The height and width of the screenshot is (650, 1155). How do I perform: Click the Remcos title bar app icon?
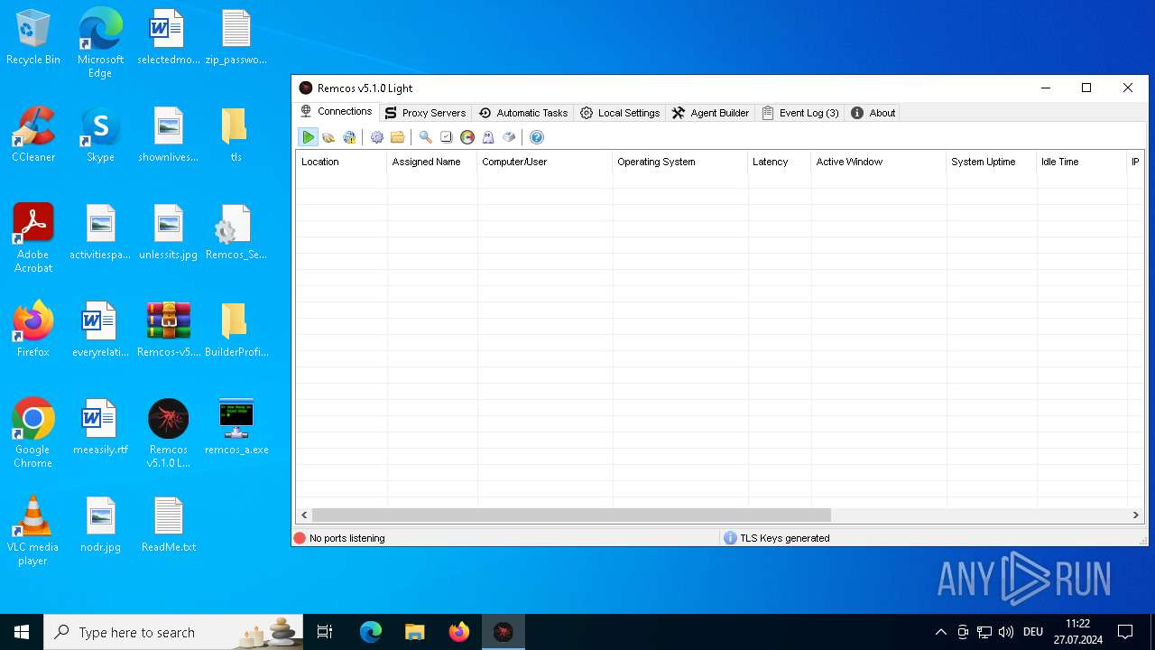pyautogui.click(x=306, y=88)
